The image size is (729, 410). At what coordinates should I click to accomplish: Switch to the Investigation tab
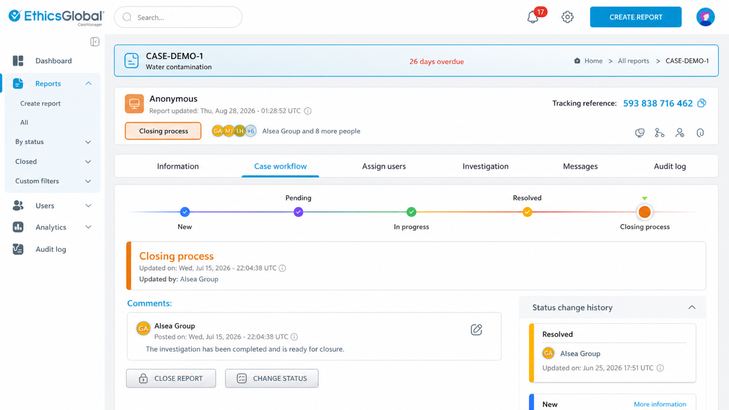point(485,166)
